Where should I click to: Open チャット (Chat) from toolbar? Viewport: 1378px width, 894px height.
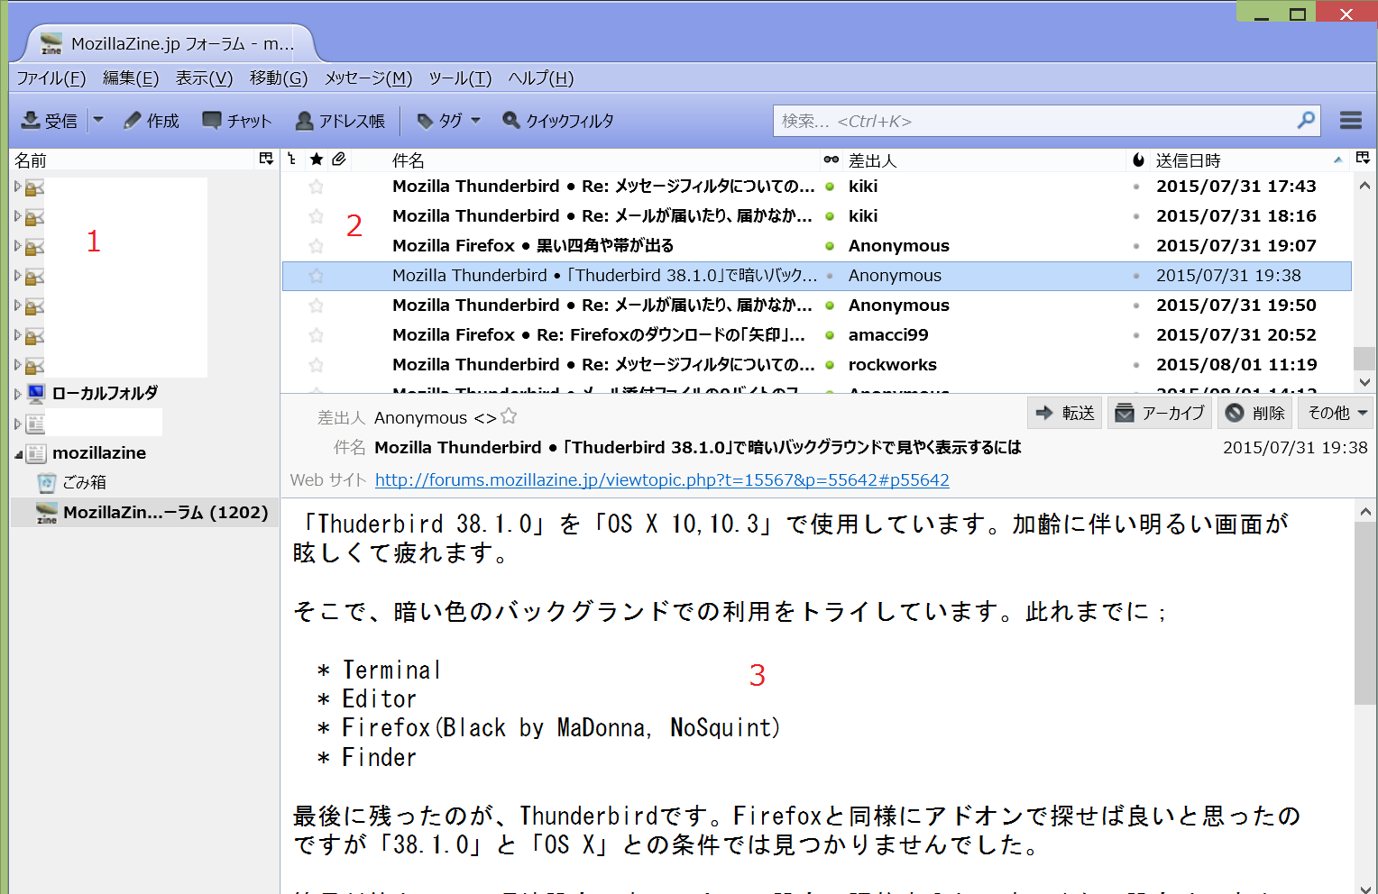point(212,120)
